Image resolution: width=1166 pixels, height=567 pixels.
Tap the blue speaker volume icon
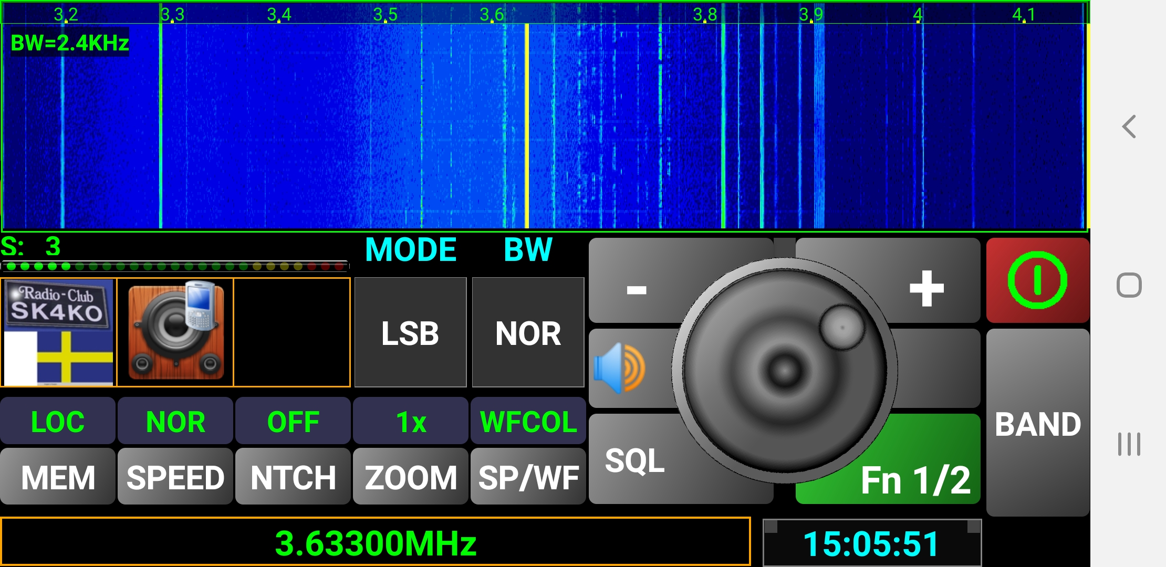tap(620, 369)
